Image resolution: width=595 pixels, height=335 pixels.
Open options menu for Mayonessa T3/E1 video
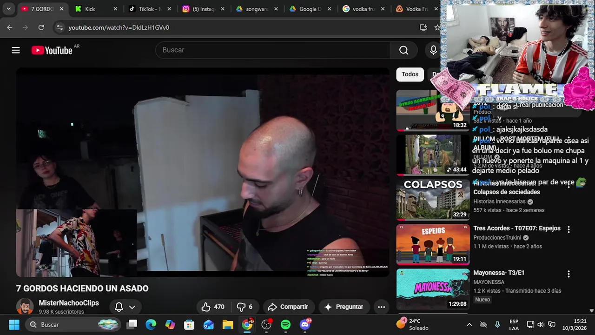(x=569, y=274)
